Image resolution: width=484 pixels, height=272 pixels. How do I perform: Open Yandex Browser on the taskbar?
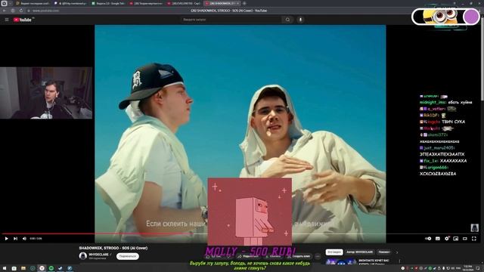click(42, 268)
